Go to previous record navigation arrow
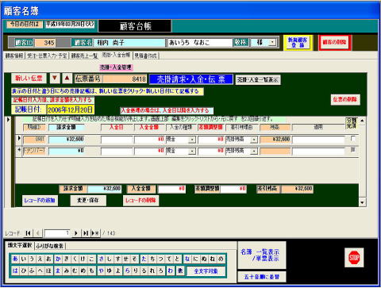 [37, 233]
